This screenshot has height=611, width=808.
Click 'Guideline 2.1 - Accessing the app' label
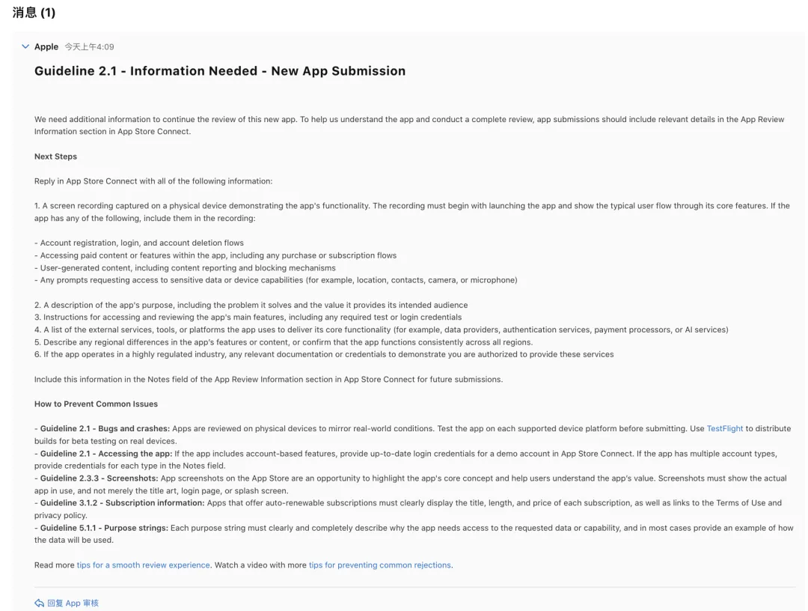click(x=106, y=453)
